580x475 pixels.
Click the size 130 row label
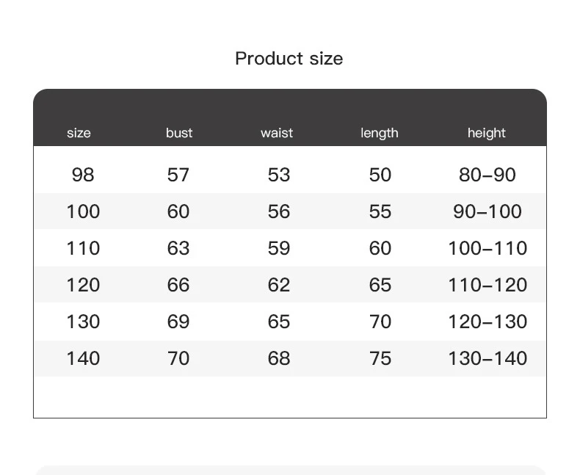pyautogui.click(x=83, y=322)
